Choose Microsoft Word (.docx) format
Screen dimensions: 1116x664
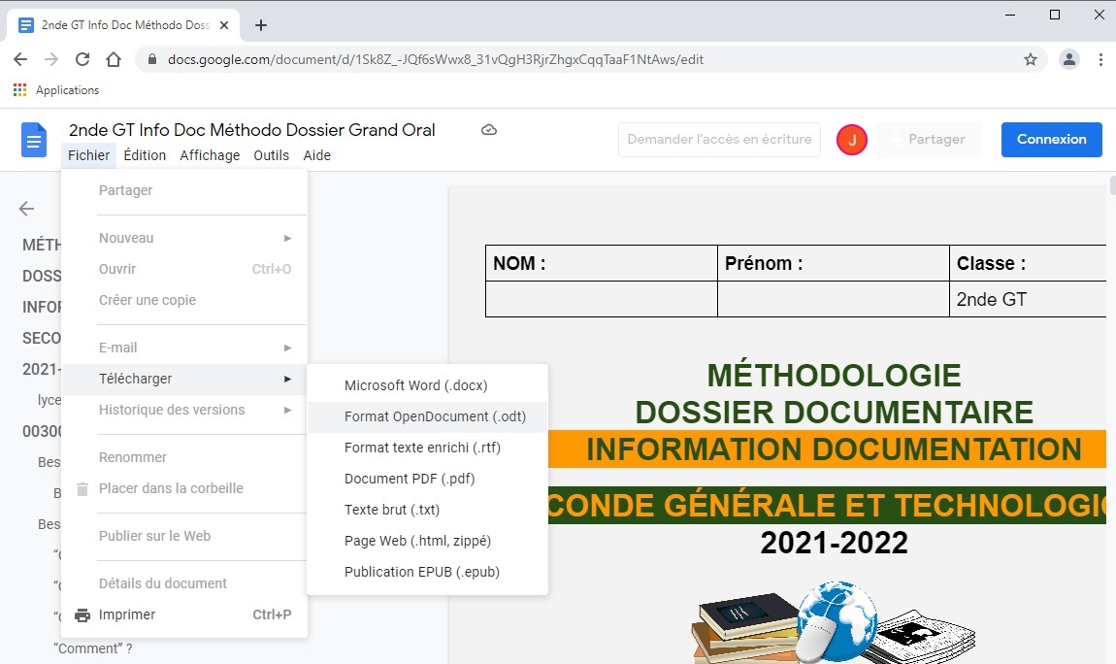(x=415, y=385)
